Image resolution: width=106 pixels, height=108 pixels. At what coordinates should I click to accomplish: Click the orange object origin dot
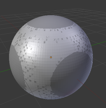(x=51, y=57)
